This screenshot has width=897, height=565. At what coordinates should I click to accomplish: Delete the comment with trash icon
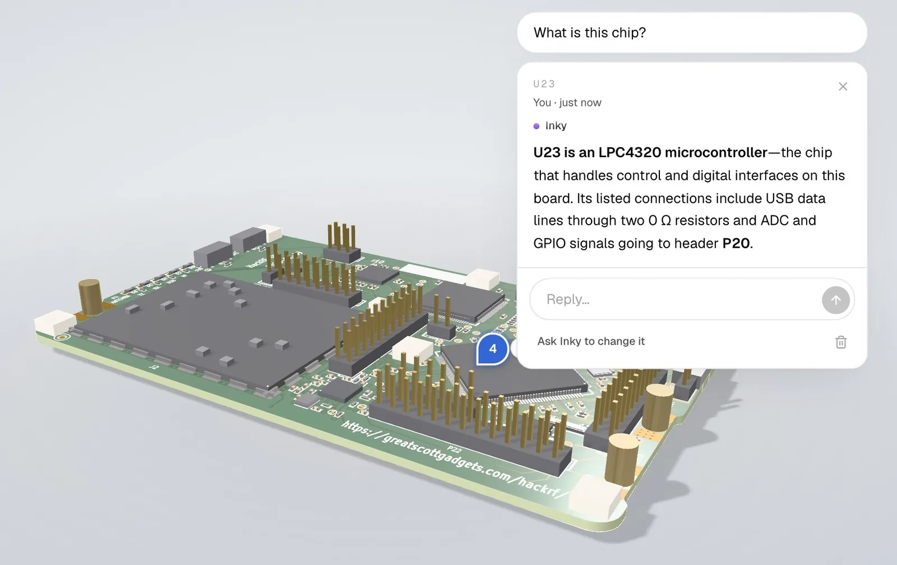coord(840,342)
